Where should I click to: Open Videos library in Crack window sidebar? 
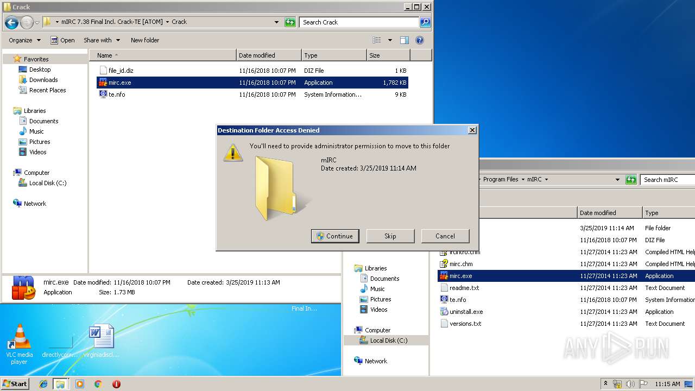37,152
